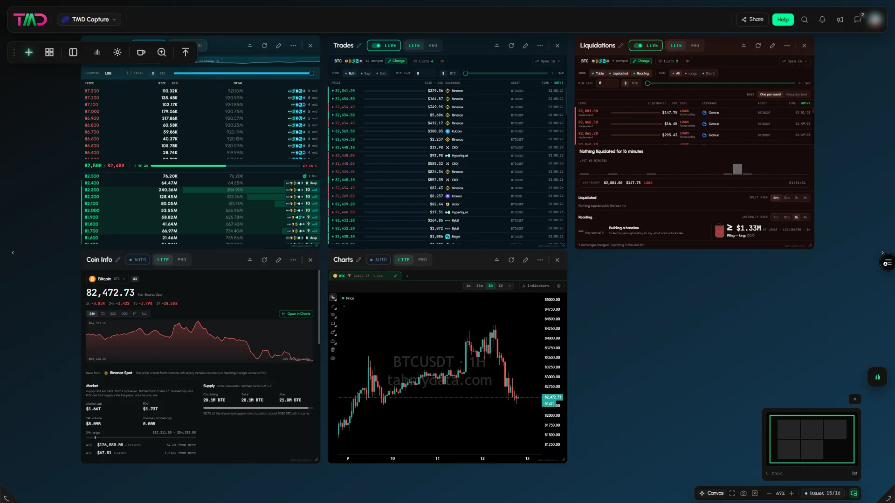Open the TMD Capture workspace dropdown
This screenshot has height=503, width=895.
89,20
